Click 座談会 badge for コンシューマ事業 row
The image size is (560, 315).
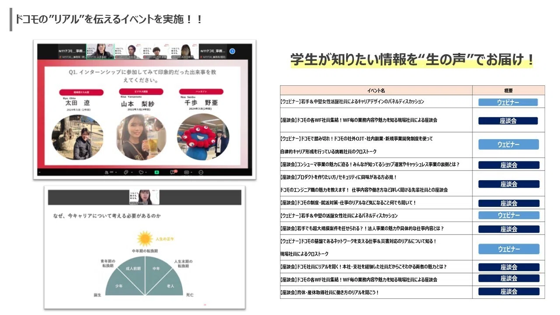tap(509, 165)
